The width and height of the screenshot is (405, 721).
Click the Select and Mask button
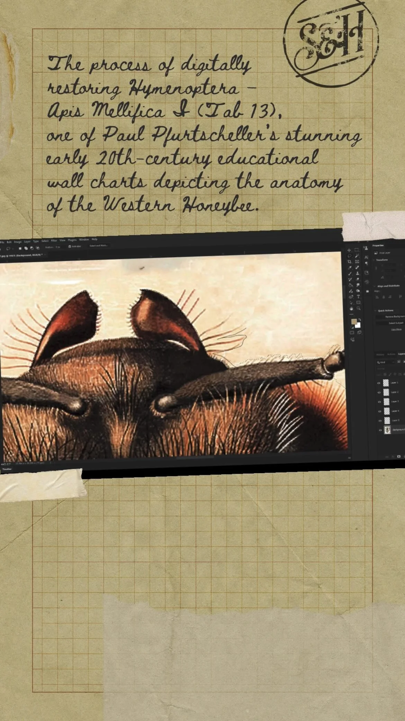click(x=99, y=245)
